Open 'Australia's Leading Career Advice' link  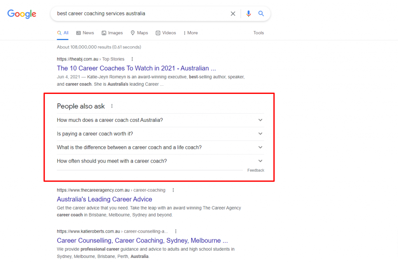click(104, 199)
